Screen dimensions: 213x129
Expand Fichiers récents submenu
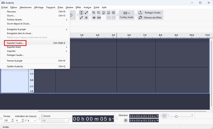(35, 19)
